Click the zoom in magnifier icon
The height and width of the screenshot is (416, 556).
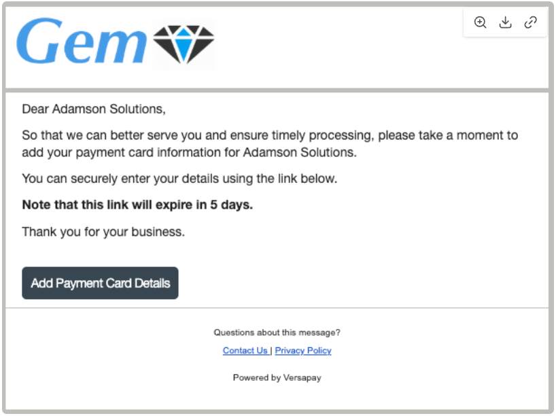pyautogui.click(x=481, y=22)
